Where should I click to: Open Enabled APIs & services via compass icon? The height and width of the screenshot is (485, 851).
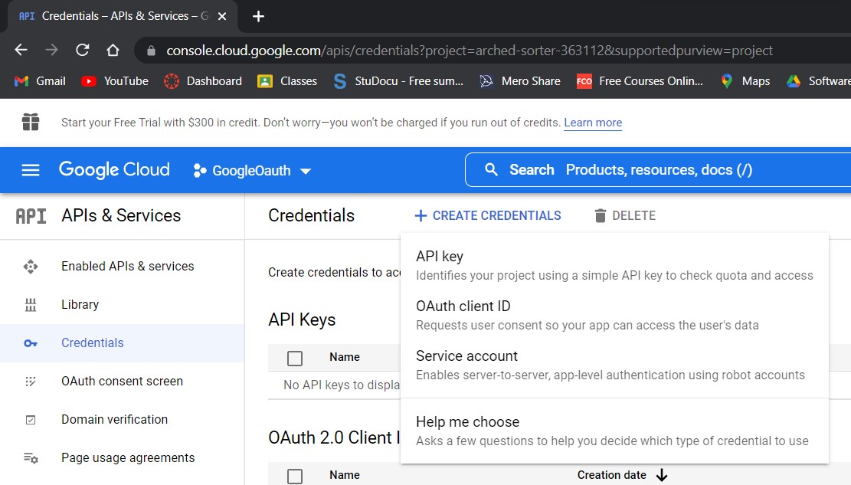pyautogui.click(x=31, y=266)
